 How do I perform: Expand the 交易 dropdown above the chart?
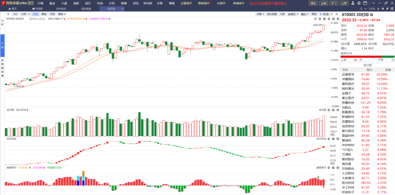point(260,14)
